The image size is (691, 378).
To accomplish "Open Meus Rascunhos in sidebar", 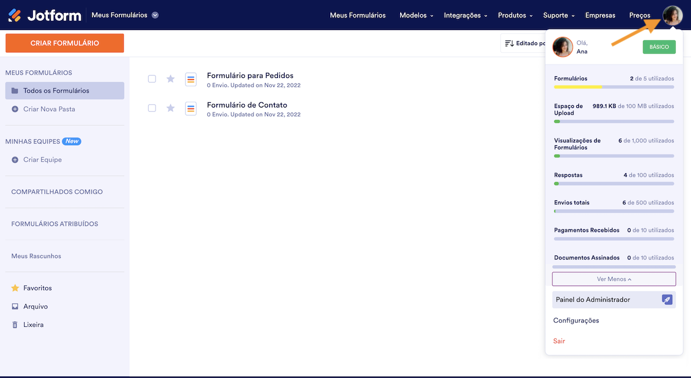I will [36, 256].
